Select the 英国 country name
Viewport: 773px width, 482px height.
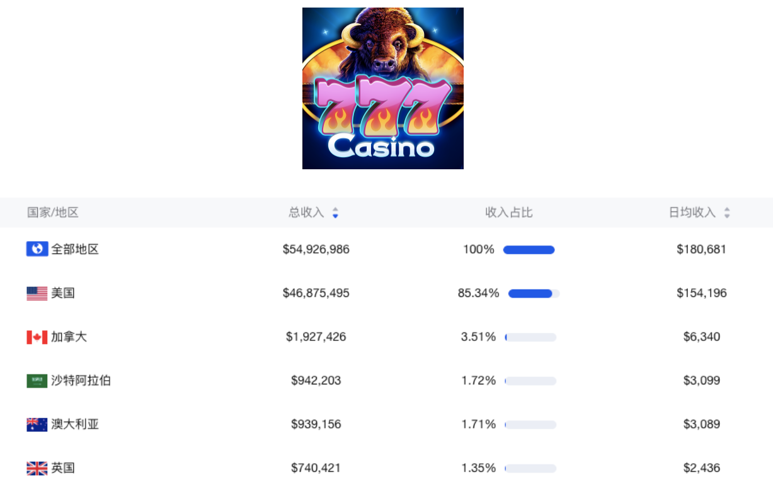click(63, 468)
